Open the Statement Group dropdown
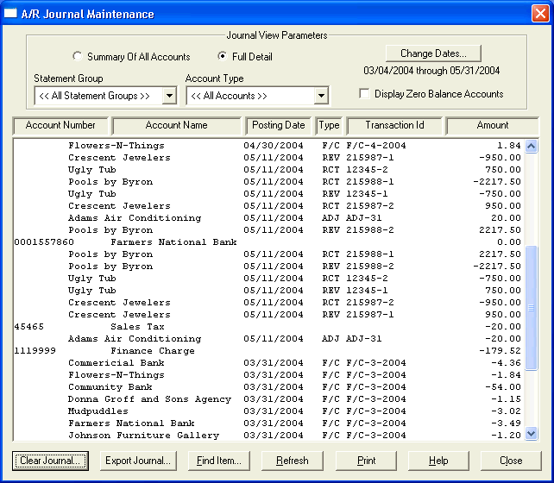 (x=170, y=96)
